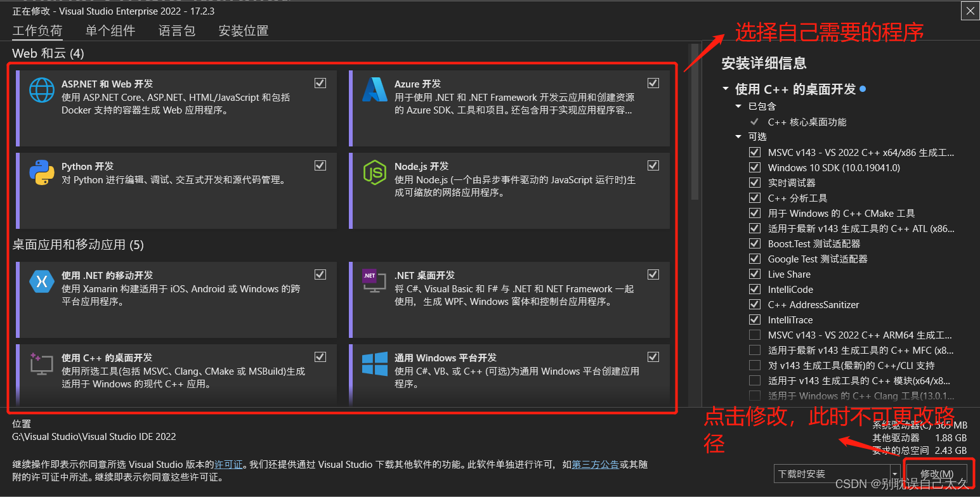Toggle the Universal Windows Platform workload checkbox
The height and width of the screenshot is (497, 980).
(x=653, y=357)
